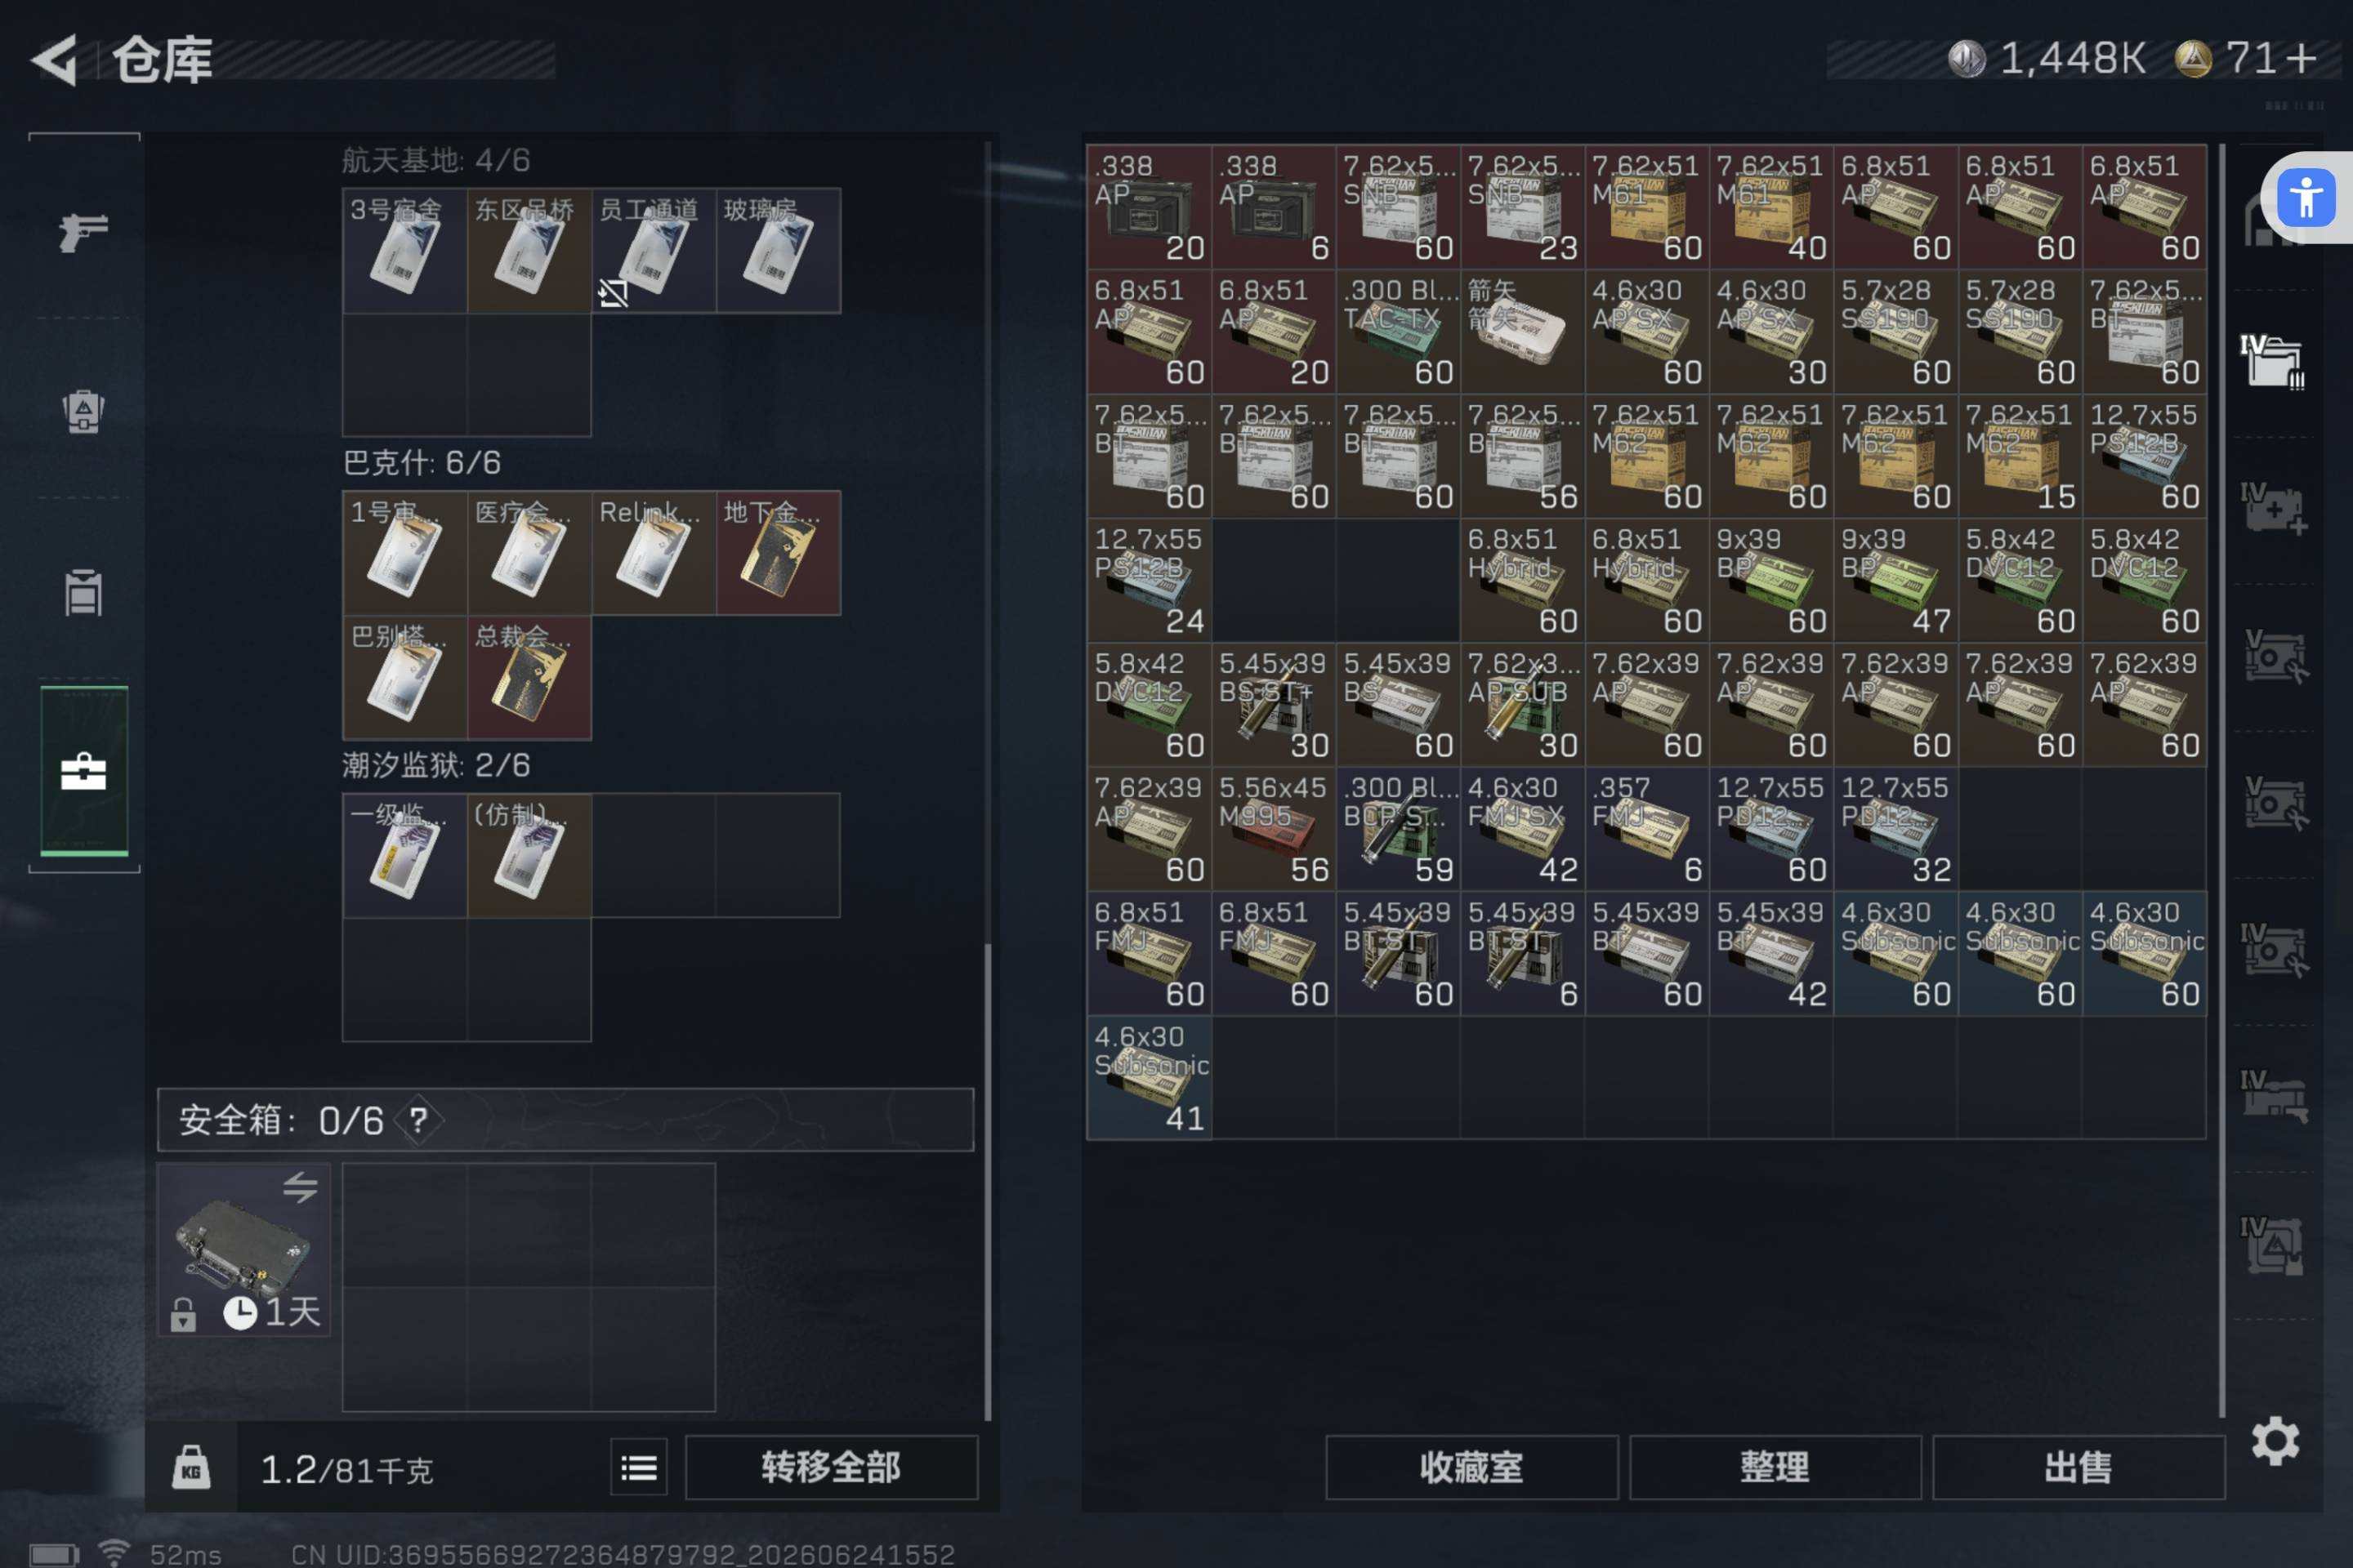Image resolution: width=2353 pixels, height=1568 pixels.
Task: Select the safe box case thumbnail
Action: (x=244, y=1249)
